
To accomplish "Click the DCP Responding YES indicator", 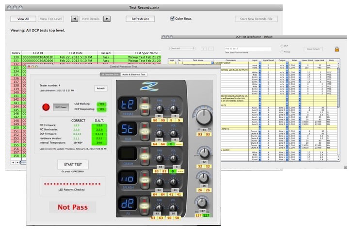I will 102,109.
